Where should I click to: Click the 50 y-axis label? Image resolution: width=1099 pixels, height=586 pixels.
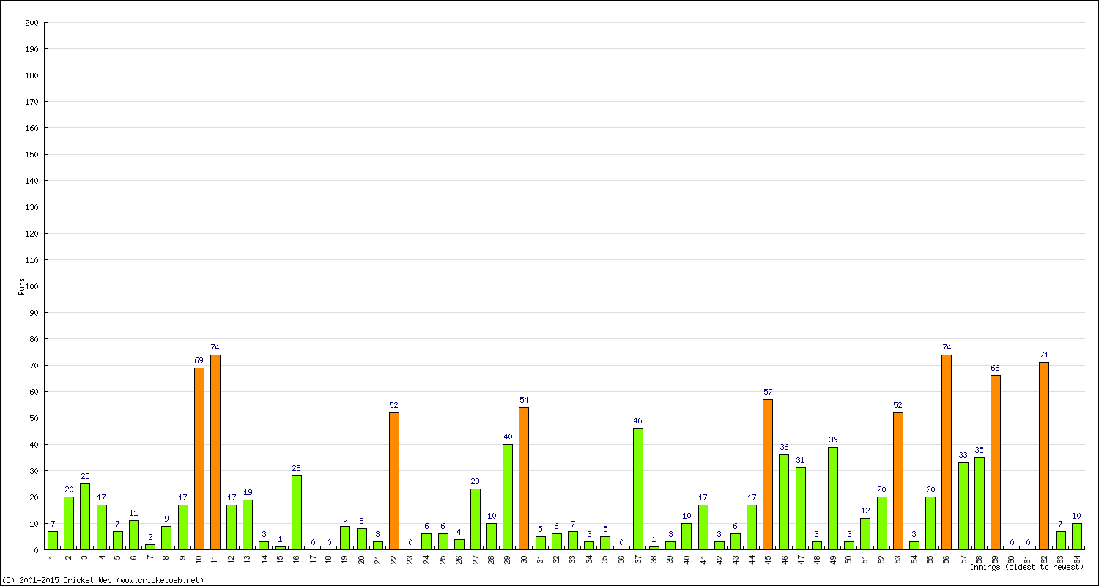[34, 418]
